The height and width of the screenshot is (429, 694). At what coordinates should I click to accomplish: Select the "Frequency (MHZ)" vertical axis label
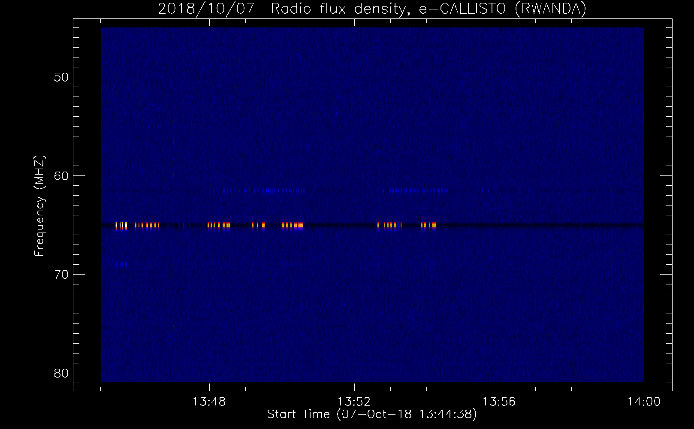pos(39,206)
